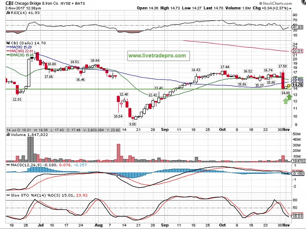
Task: Click the 14 Jul O: 18.01 data bar
Action: coord(63,130)
